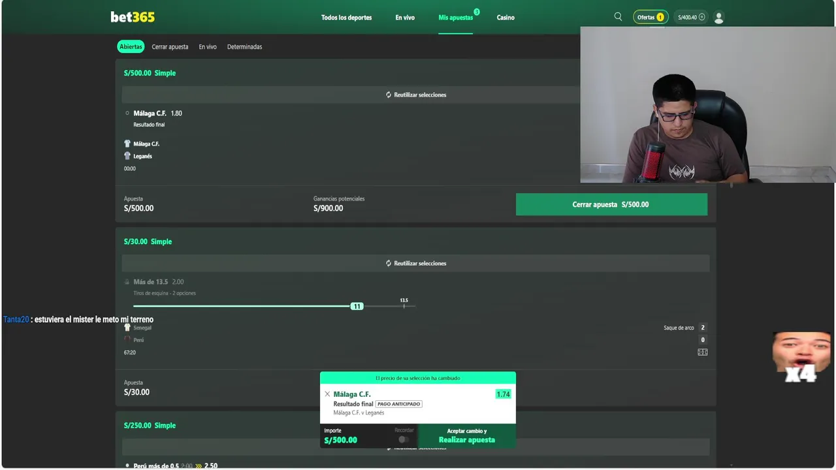836x470 pixels.
Task: Click the plus icon beside S/400.40 balance
Action: click(x=702, y=18)
